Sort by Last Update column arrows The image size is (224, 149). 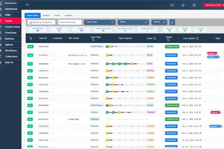[197, 38]
